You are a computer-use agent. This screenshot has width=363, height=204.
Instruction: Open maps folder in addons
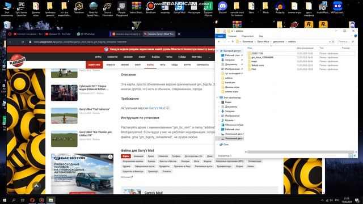[254, 61]
